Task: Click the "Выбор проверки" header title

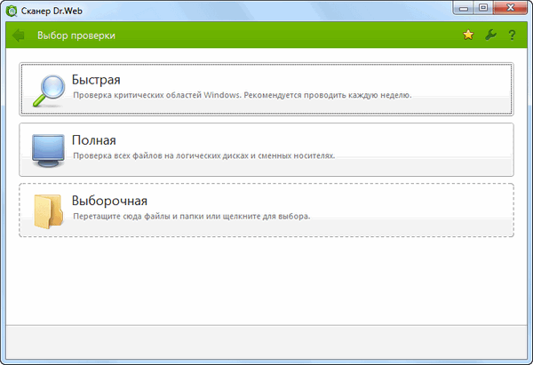Action: click(x=76, y=36)
